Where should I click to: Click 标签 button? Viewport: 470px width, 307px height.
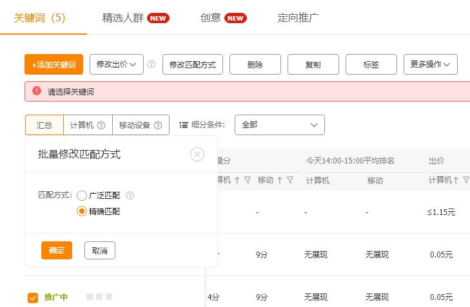tap(371, 64)
